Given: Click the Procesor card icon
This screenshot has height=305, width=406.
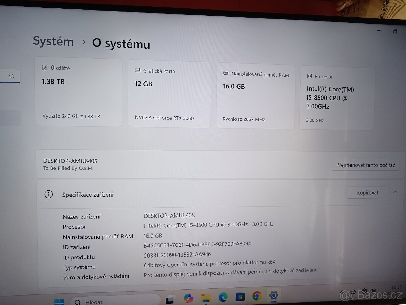Looking at the screenshot, I should tap(310, 76).
